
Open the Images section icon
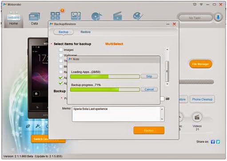[x=76, y=16]
